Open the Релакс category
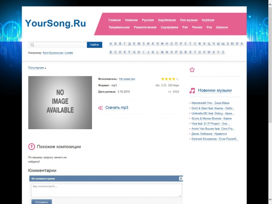This screenshot has height=204, width=272. coord(197,27)
